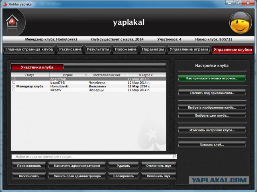Select player name Angrifffap

point(58,79)
